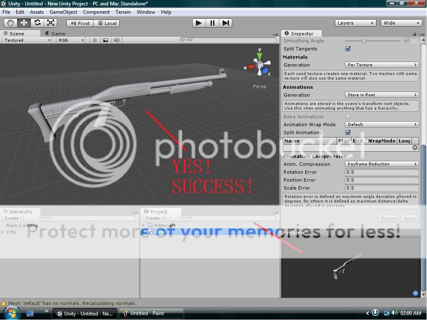The height and width of the screenshot is (320, 427).
Task: Open the GameObject menu
Action: pyautogui.click(x=63, y=12)
